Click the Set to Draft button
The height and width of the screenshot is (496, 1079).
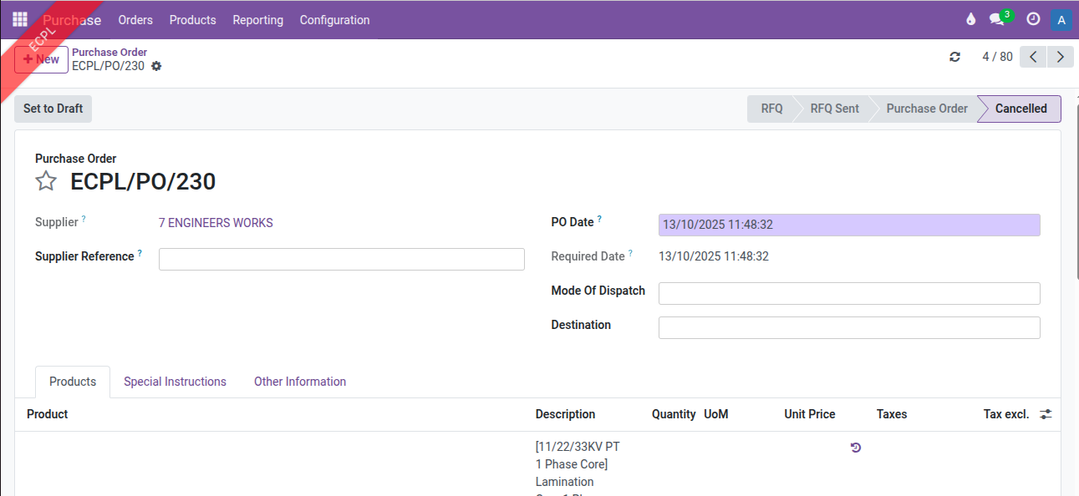[x=53, y=109]
